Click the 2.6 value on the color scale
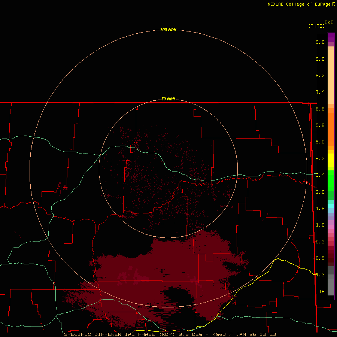The width and height of the screenshot is (337, 337). tap(320, 192)
